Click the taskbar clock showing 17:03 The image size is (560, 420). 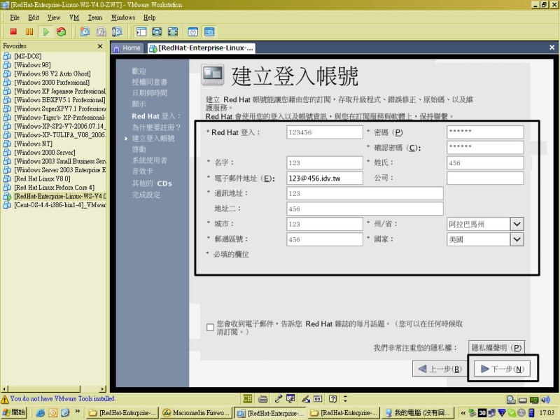coord(547,413)
